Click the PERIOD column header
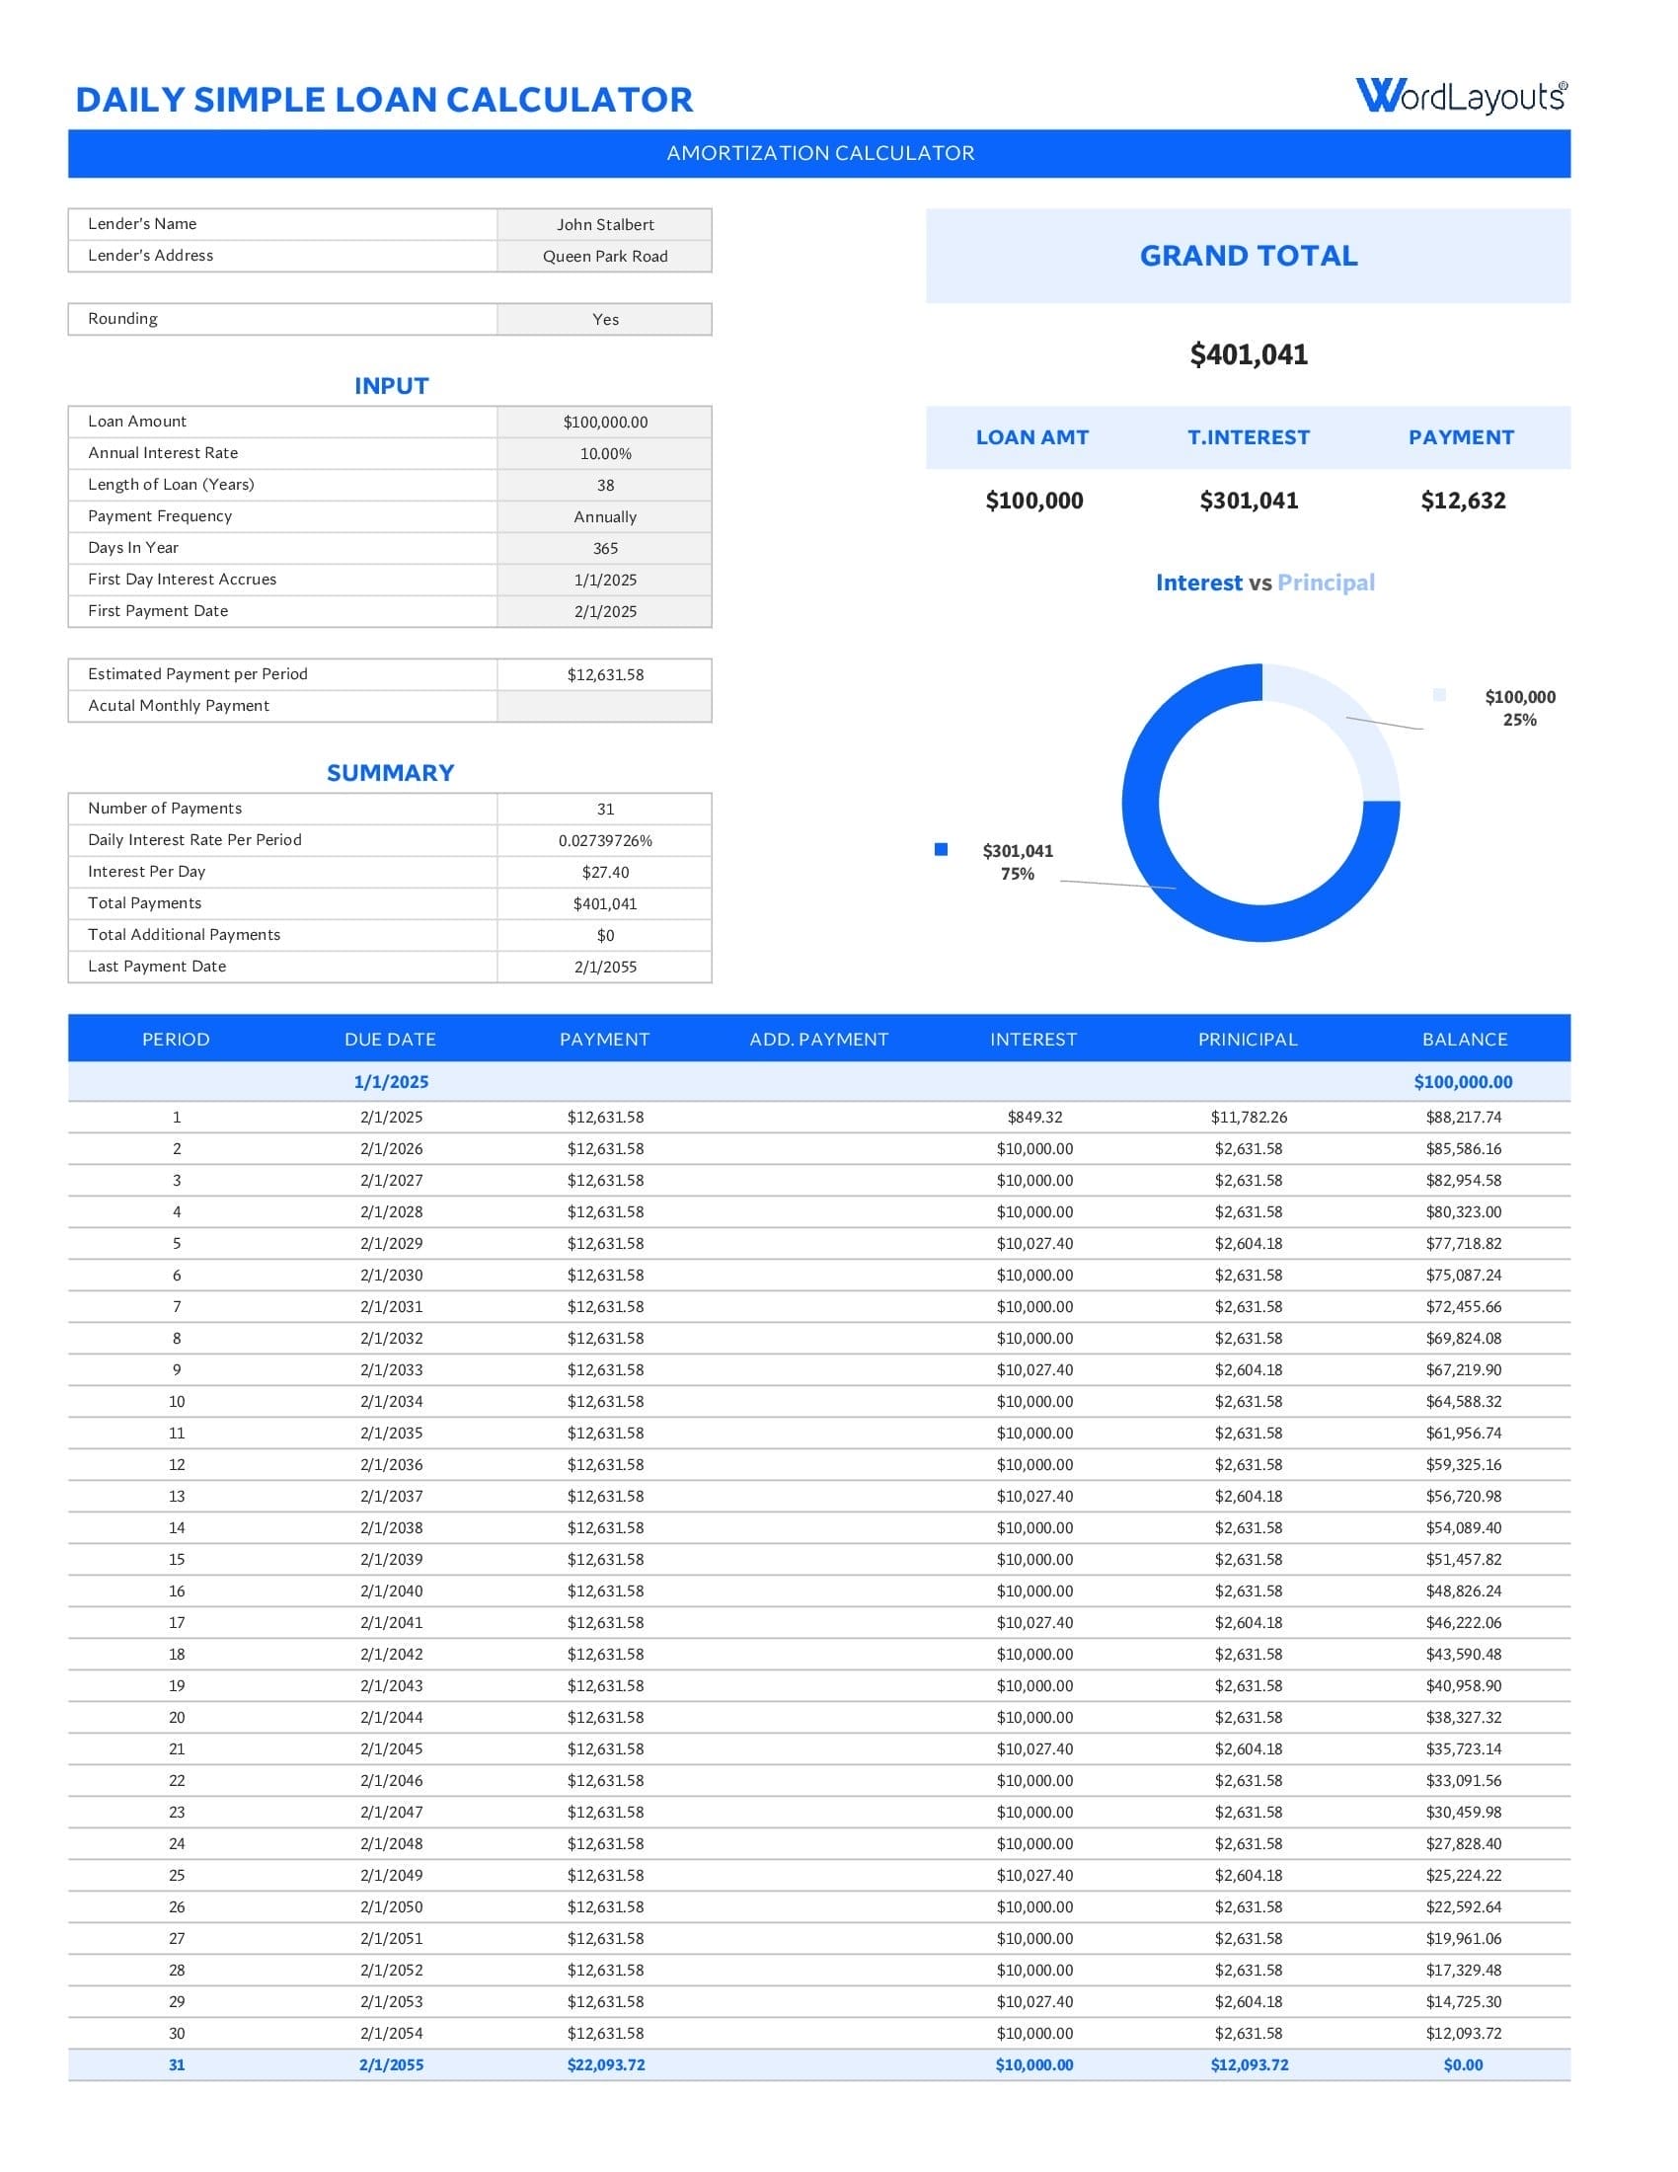Viewport: 1678px width, 2172px height. coord(176,1039)
